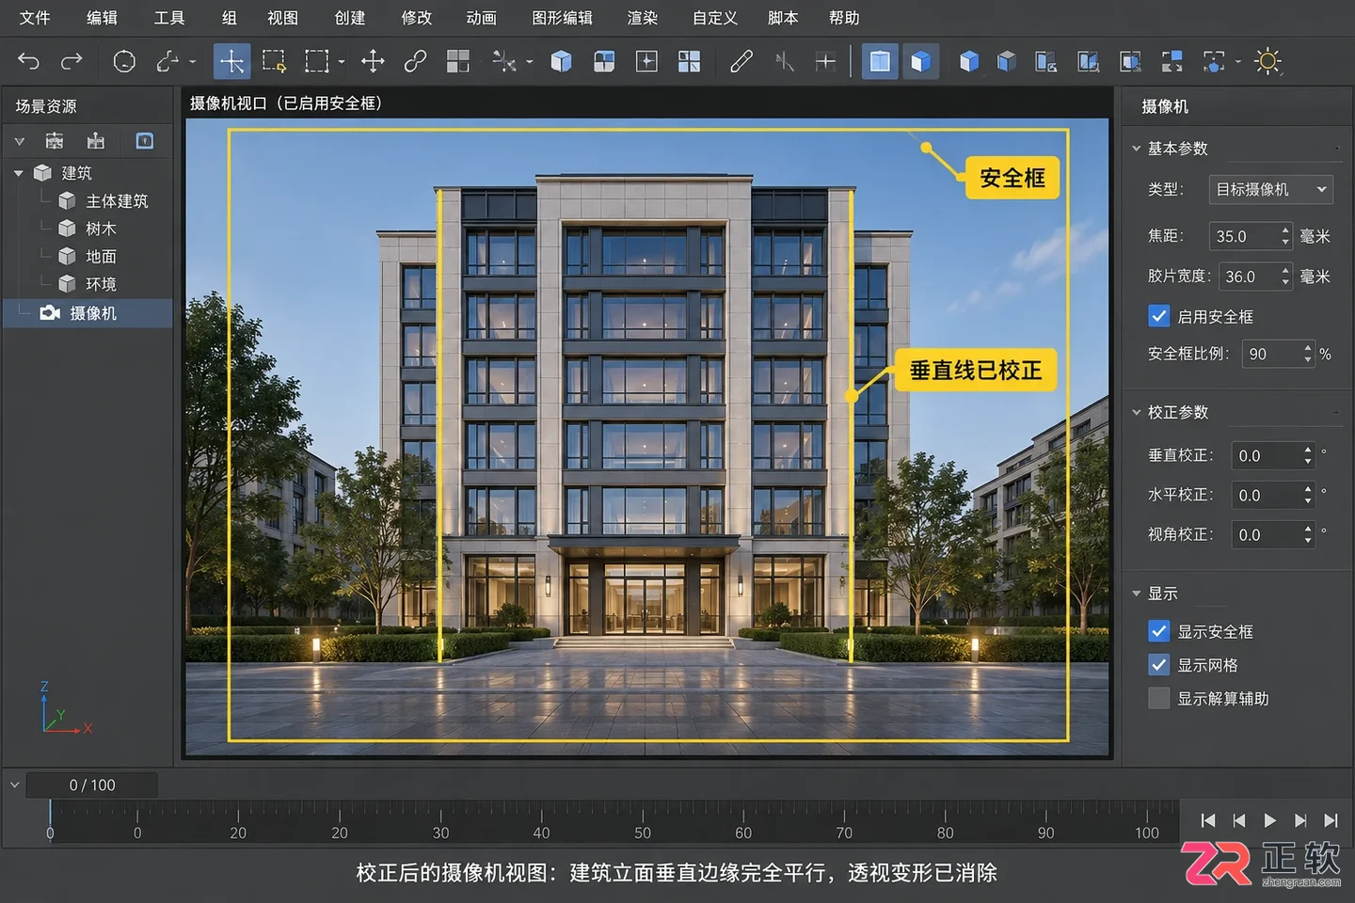Image resolution: width=1355 pixels, height=903 pixels.
Task: Click the circle select tool icon
Action: point(124,62)
